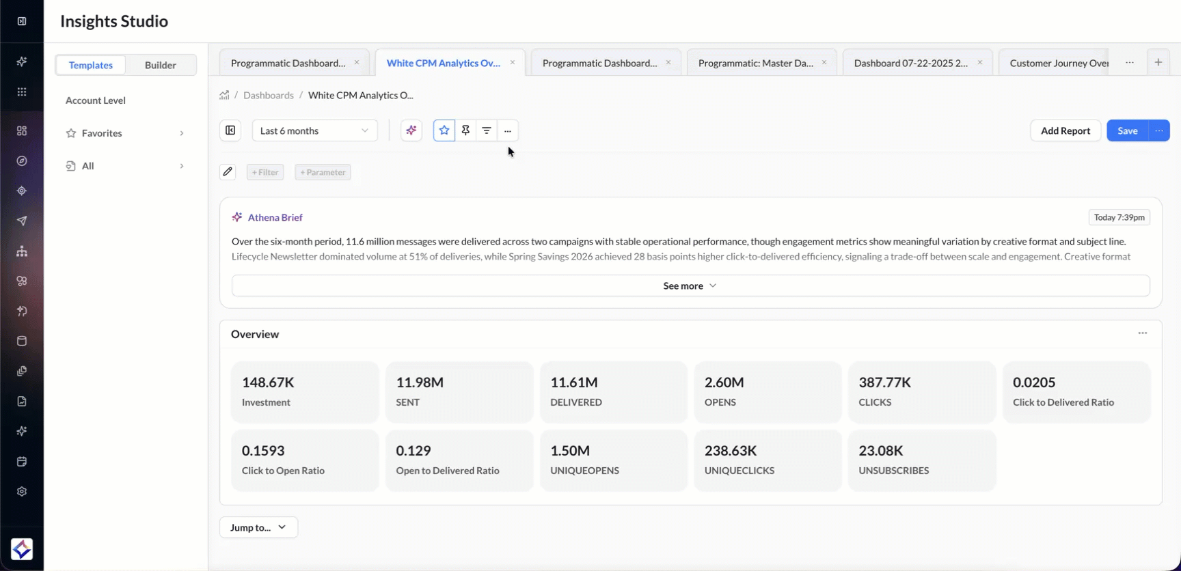Click the Add Report button
The width and height of the screenshot is (1181, 571).
(1065, 130)
